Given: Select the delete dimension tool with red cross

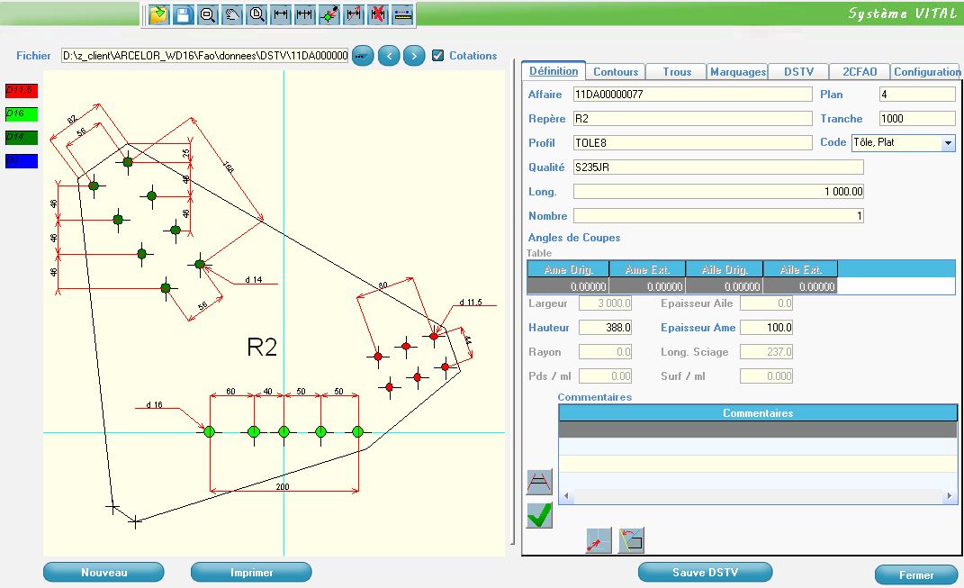Looking at the screenshot, I should pyautogui.click(x=378, y=14).
